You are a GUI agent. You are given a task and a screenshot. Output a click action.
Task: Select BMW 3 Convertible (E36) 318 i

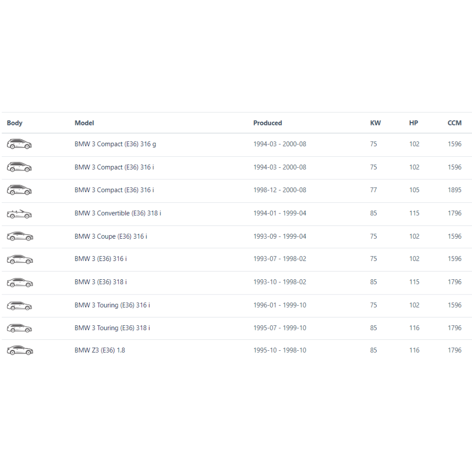pos(118,213)
